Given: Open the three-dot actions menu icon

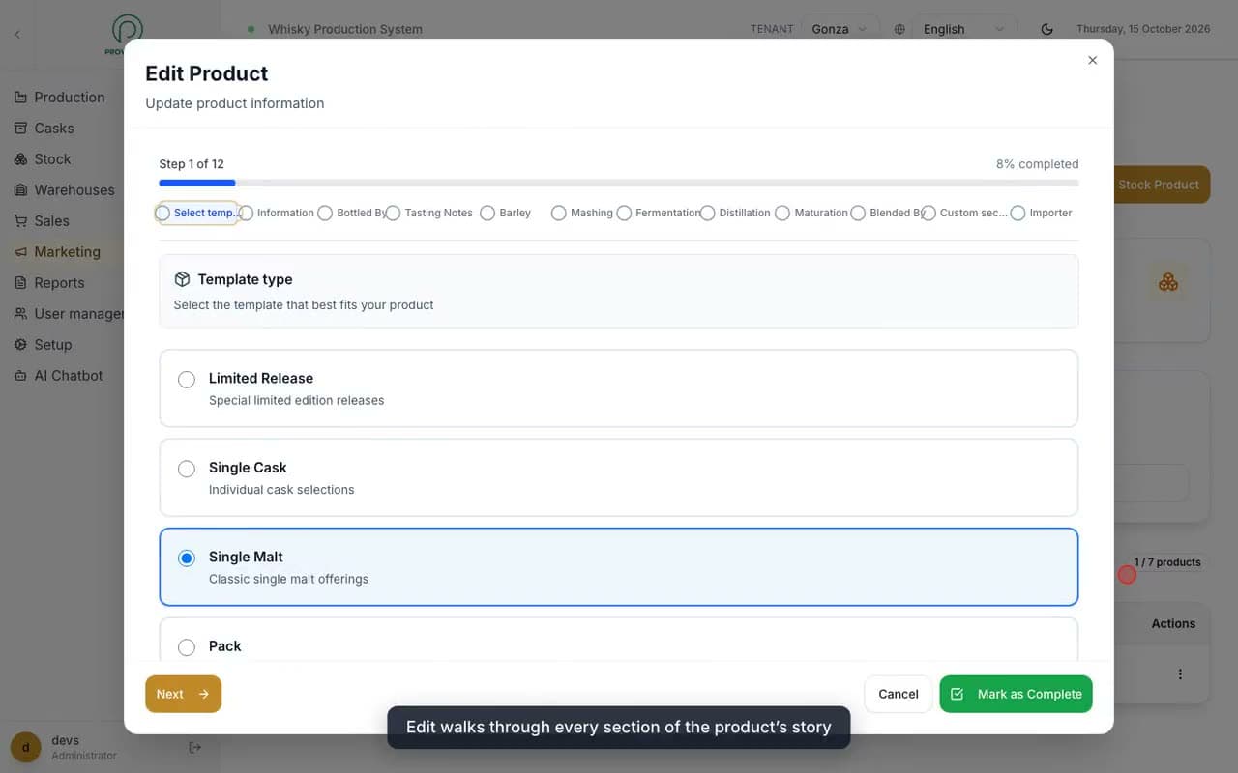Looking at the screenshot, I should (x=1180, y=674).
